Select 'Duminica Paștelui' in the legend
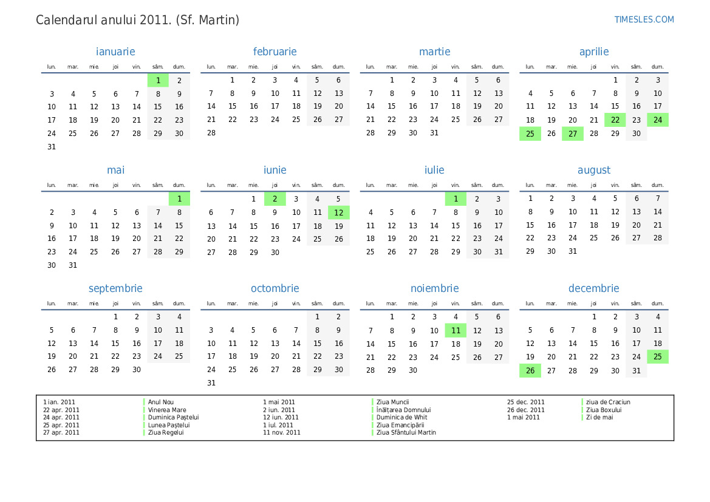The image size is (710, 502). pyautogui.click(x=173, y=417)
